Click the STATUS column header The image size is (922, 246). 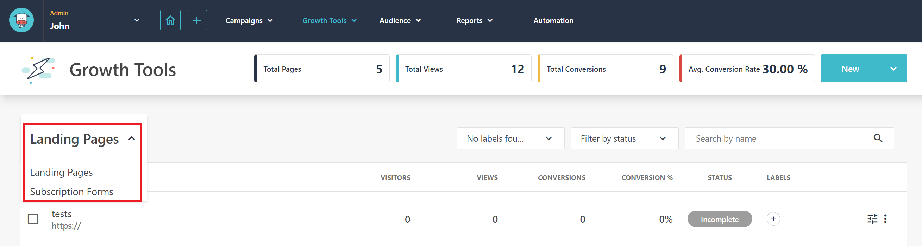720,178
